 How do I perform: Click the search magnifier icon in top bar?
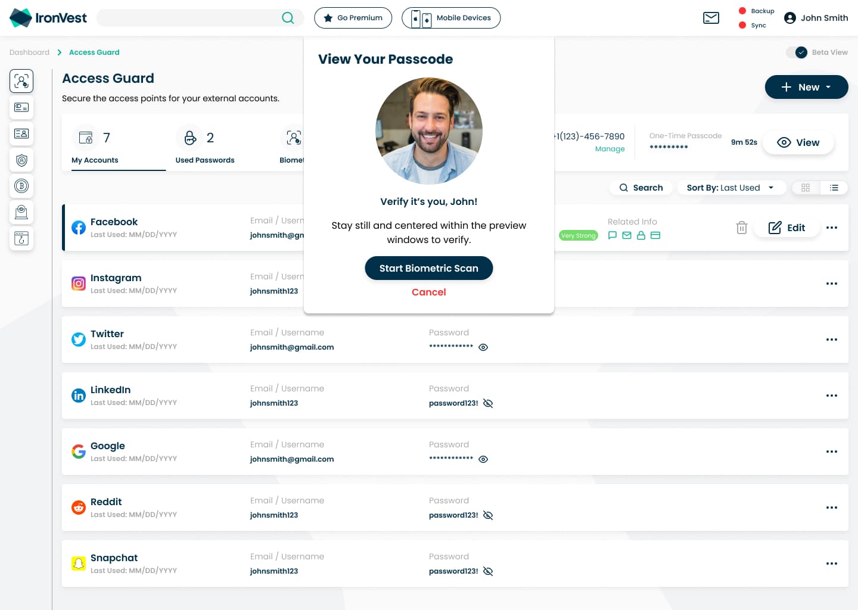[288, 18]
